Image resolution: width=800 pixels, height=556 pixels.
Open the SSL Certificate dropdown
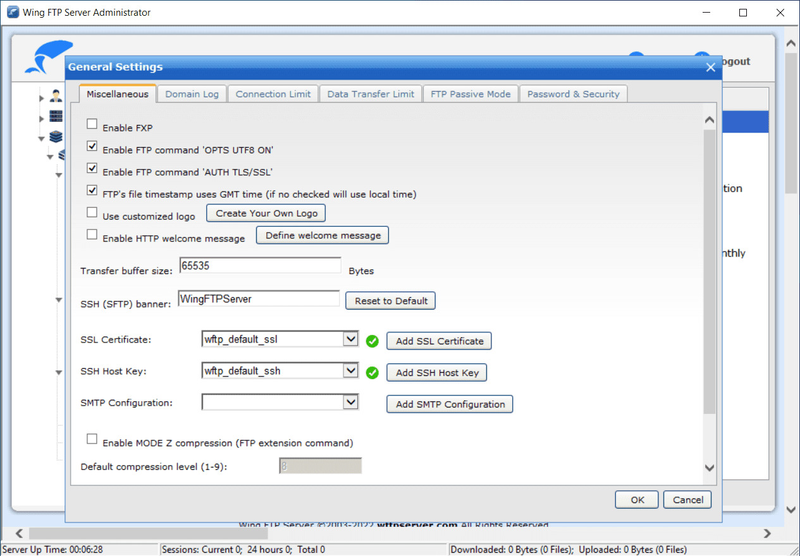[350, 339]
